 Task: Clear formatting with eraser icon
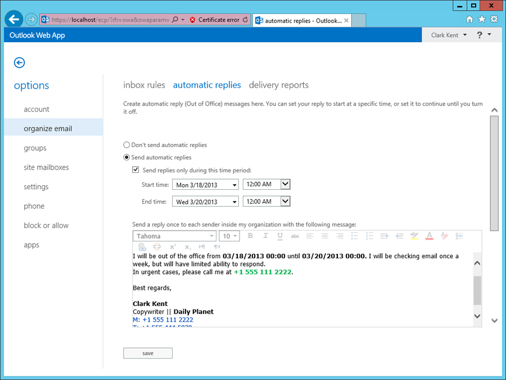point(444,236)
